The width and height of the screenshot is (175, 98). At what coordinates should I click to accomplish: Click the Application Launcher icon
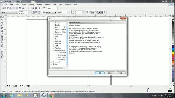click(39, 8)
